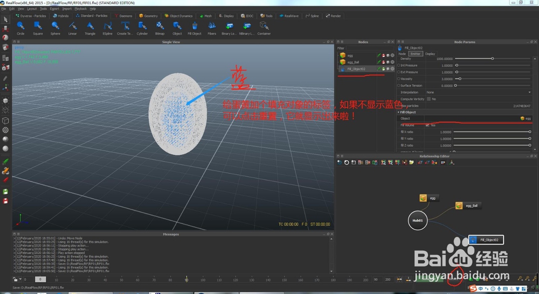Add a Container emitter
Viewport: 539px width, 294px height.
click(x=264, y=28)
